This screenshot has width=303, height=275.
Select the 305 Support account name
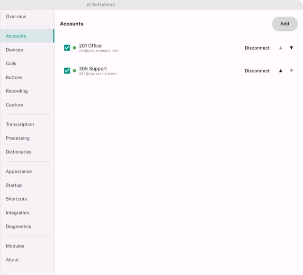coord(93,69)
